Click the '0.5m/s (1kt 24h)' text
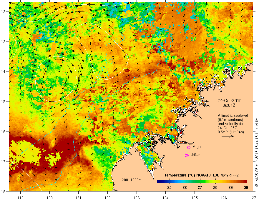The height and width of the screenshot is (200, 259). coord(231,132)
